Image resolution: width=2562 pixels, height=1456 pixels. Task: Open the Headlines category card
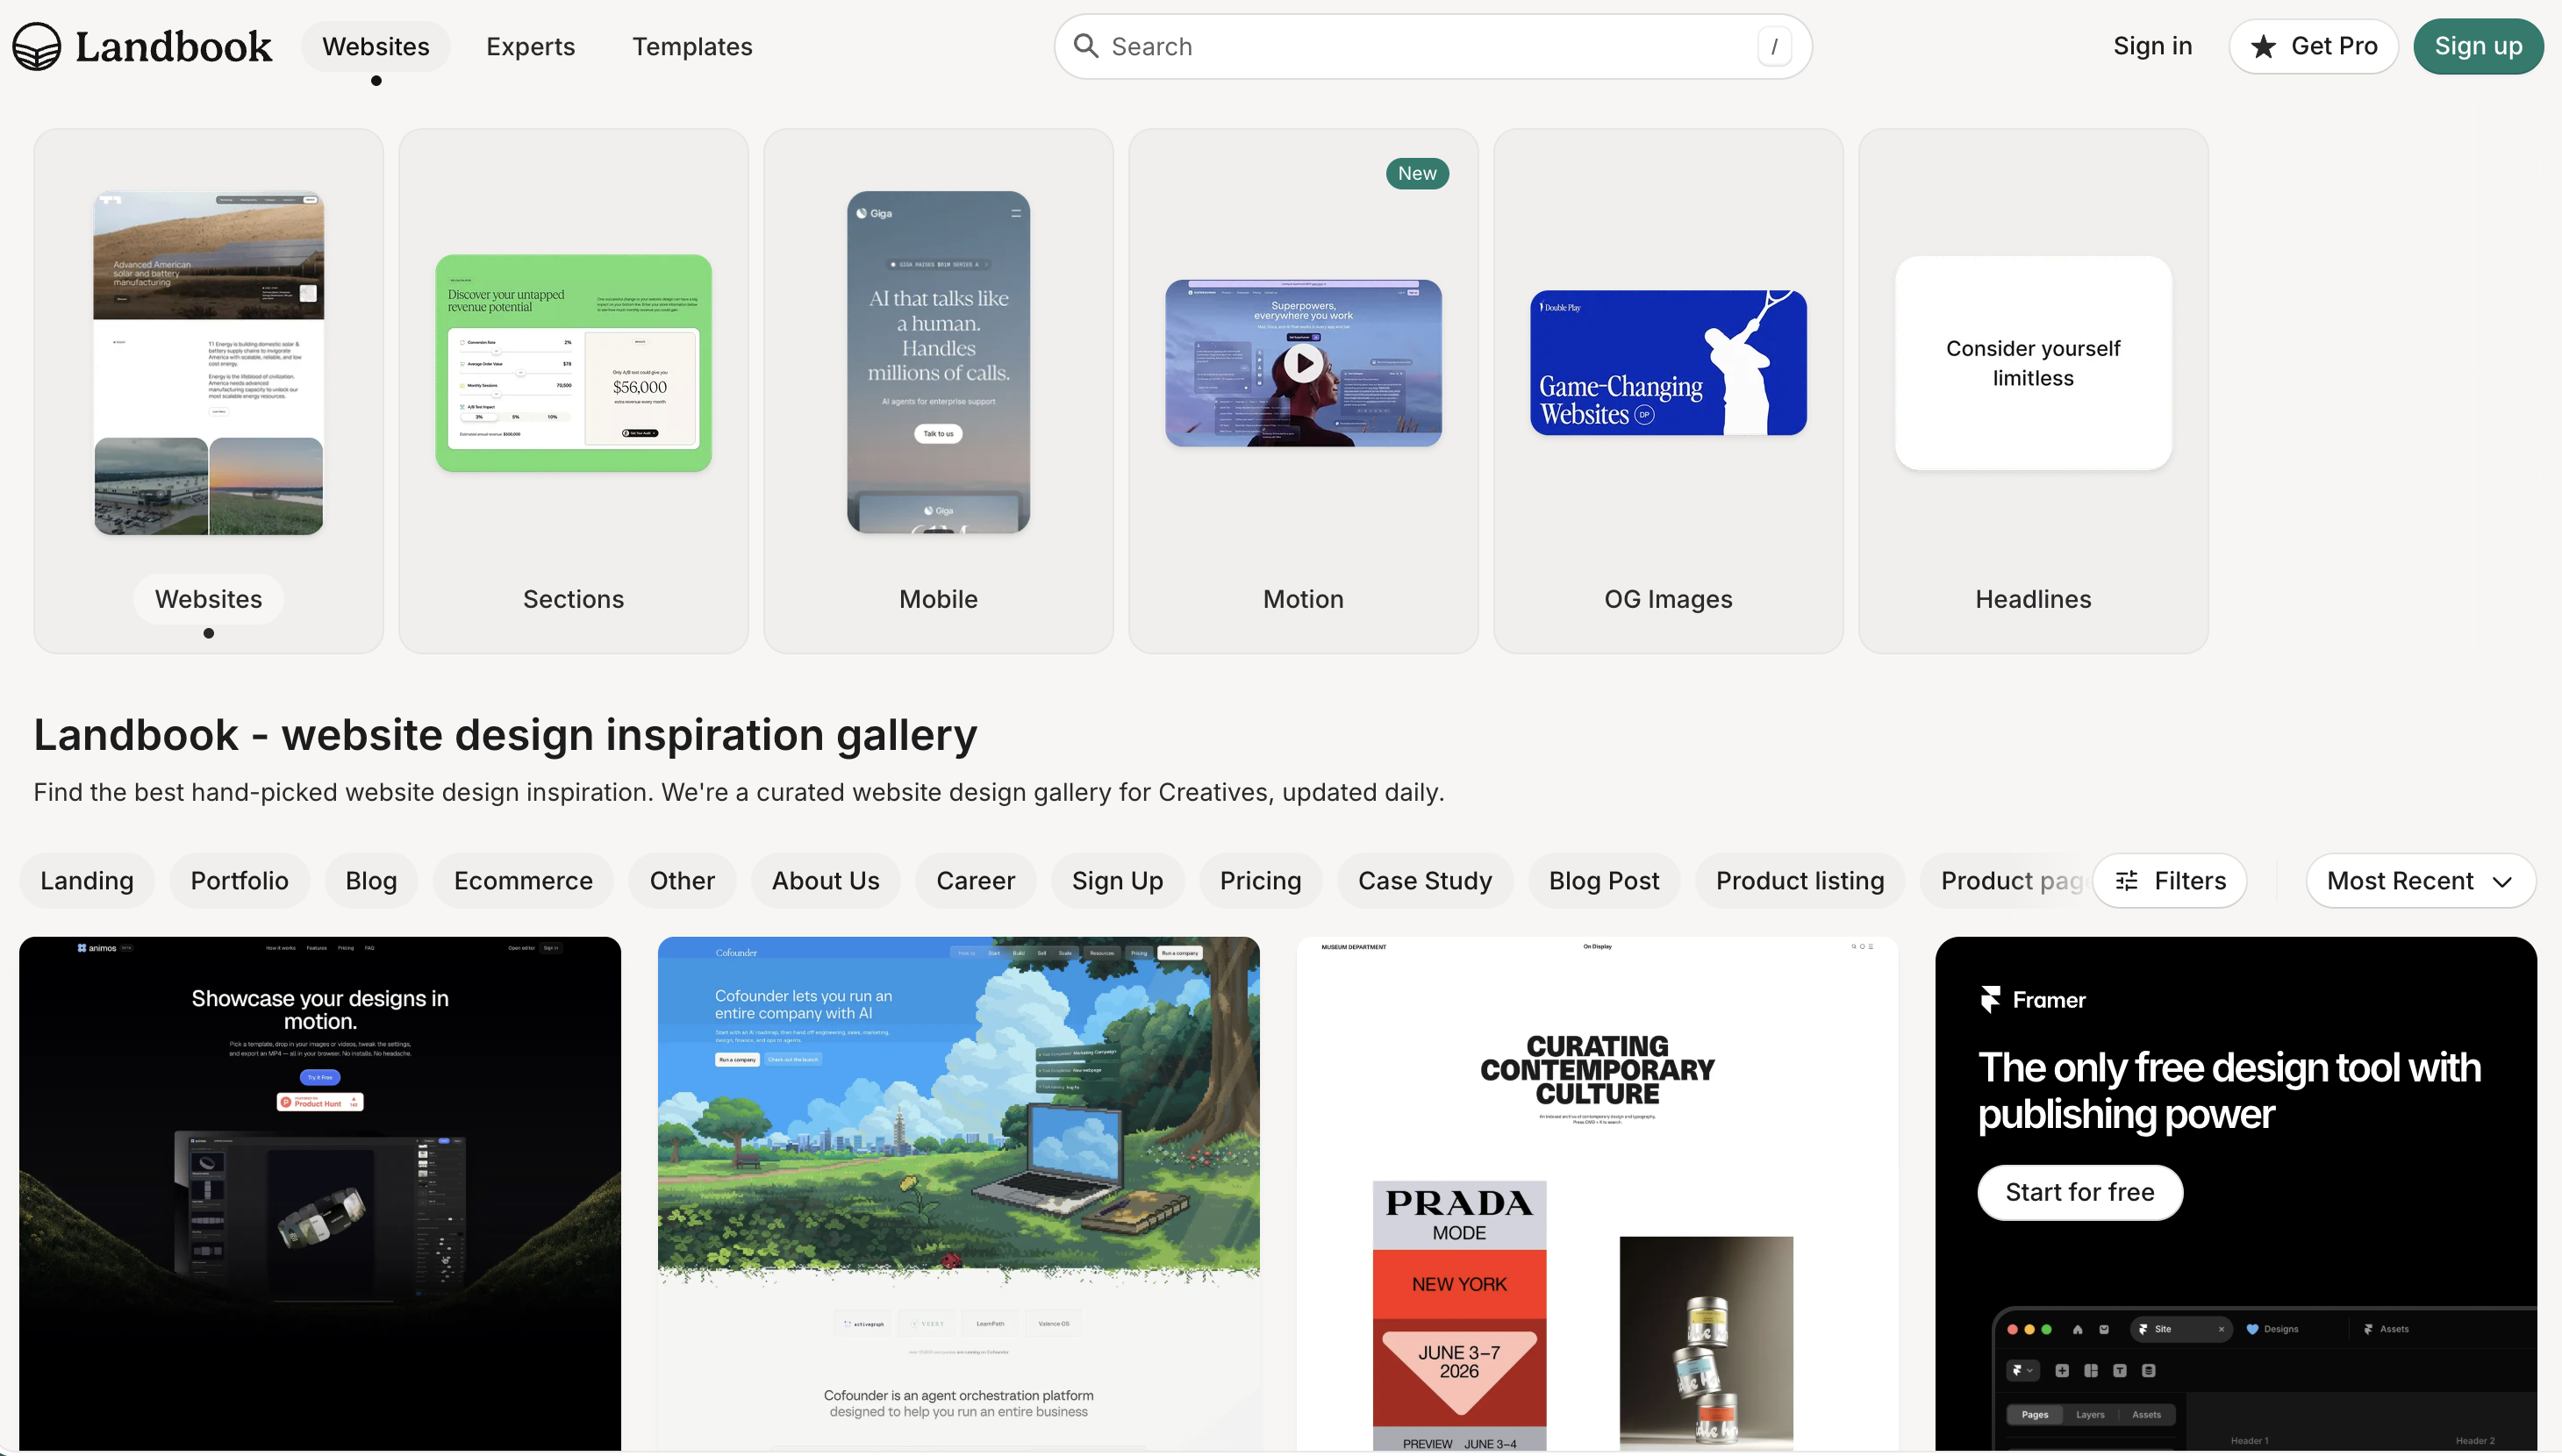[2033, 391]
